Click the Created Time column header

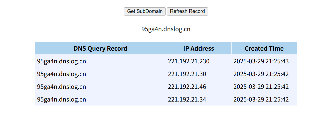tap(264, 48)
